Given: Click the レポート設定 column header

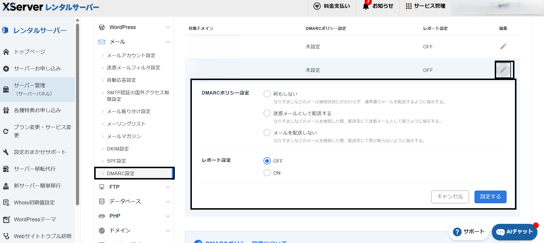Looking at the screenshot, I should [x=435, y=28].
